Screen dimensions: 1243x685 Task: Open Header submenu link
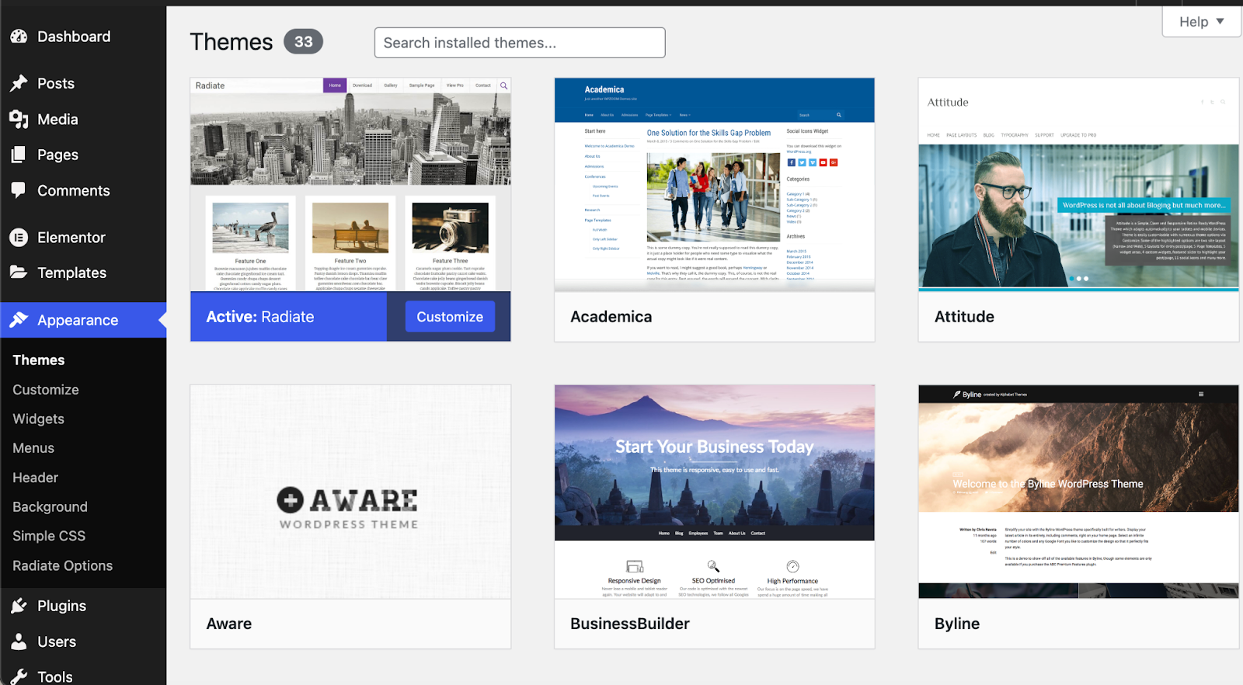[x=35, y=478]
